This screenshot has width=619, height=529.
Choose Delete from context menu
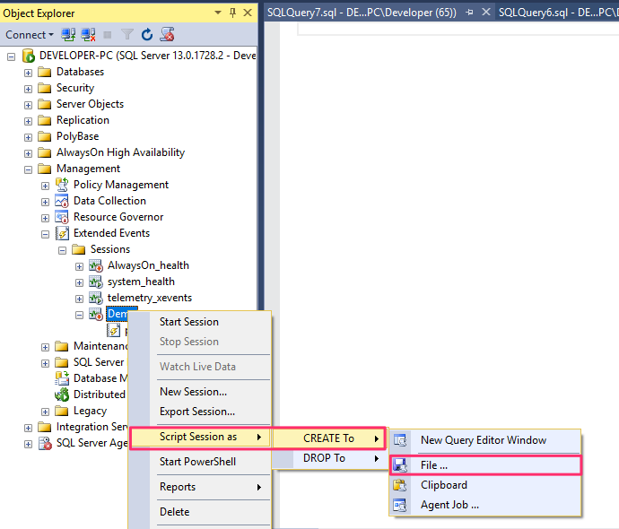(200, 512)
